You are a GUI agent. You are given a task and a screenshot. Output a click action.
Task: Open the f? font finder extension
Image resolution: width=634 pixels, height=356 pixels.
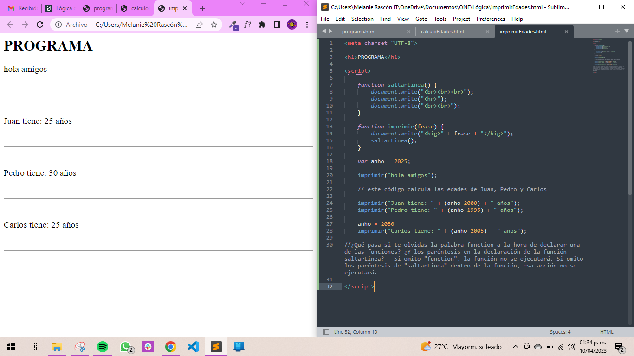coord(248,25)
